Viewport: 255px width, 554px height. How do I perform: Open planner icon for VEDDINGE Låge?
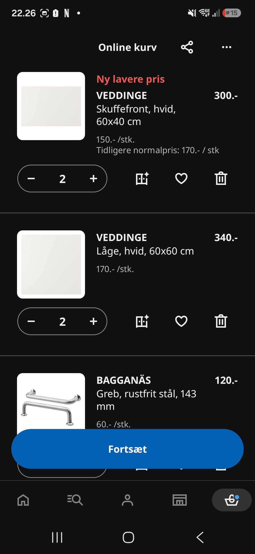(142, 321)
